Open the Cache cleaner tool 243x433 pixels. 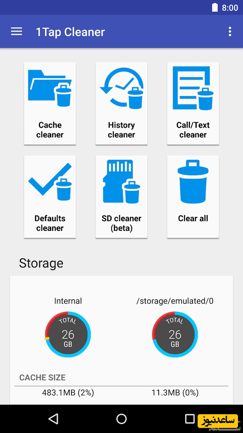[x=50, y=103]
